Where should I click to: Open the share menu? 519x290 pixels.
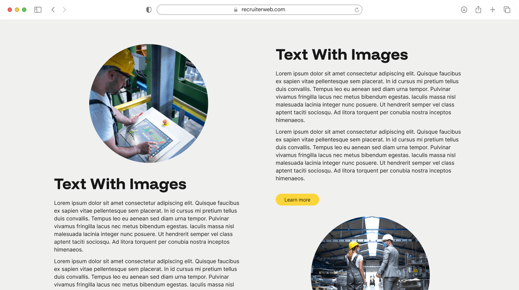[x=478, y=10]
